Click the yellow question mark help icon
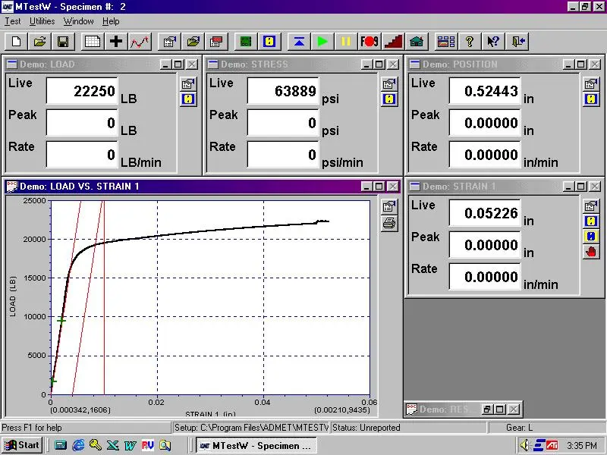This screenshot has width=607, height=455. coord(470,41)
